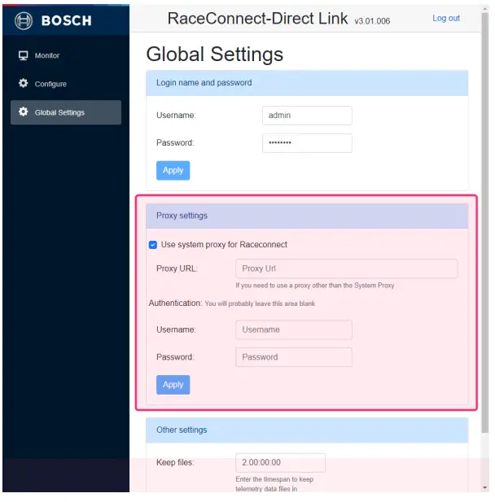Click the Monitor screen icon in sidebar
This screenshot has width=495, height=502.
[x=23, y=55]
